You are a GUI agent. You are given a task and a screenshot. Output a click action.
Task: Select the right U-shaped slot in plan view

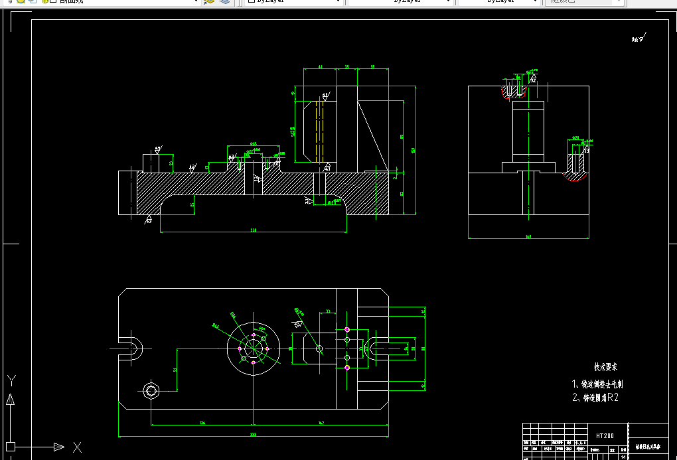pos(376,348)
